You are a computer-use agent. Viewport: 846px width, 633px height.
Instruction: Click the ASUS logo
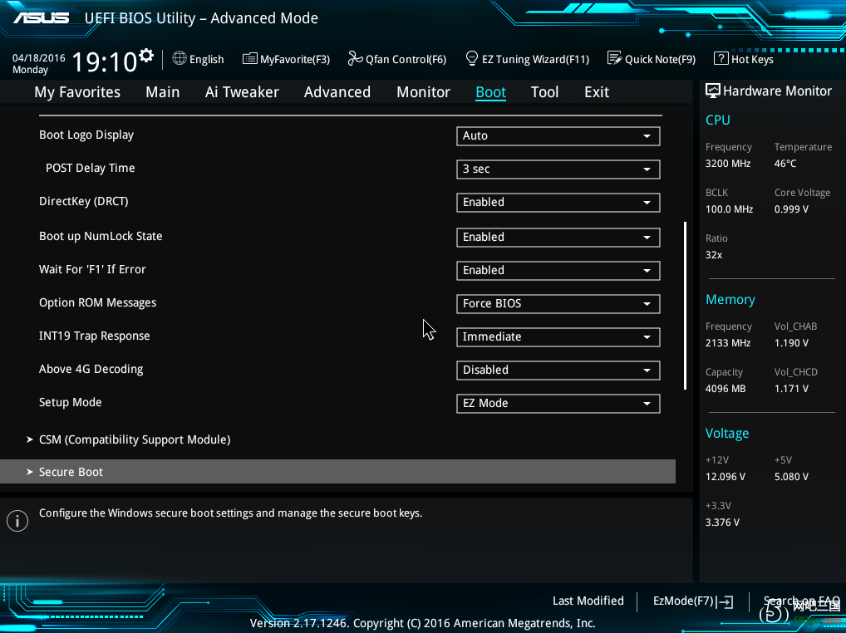point(42,18)
